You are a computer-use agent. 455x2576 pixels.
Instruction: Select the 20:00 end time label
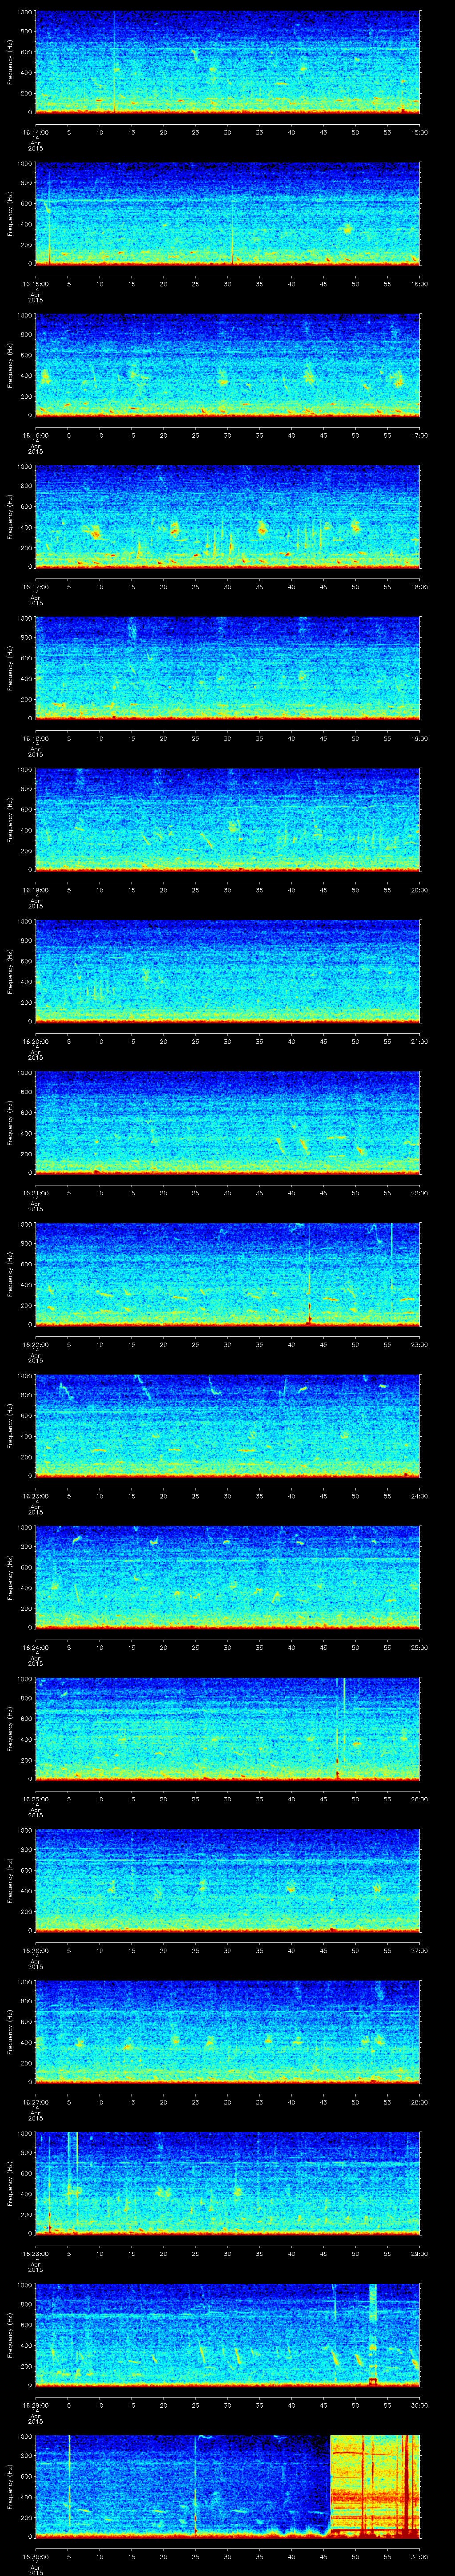[420, 890]
